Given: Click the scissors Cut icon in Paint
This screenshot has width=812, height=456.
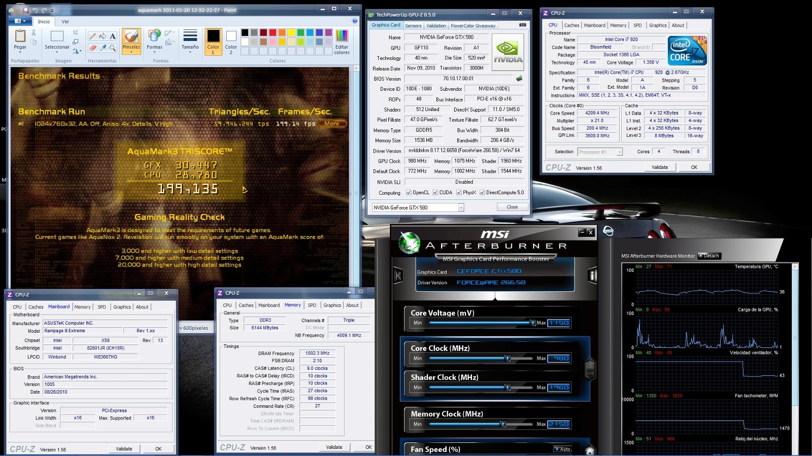Looking at the screenshot, I should 33,33.
